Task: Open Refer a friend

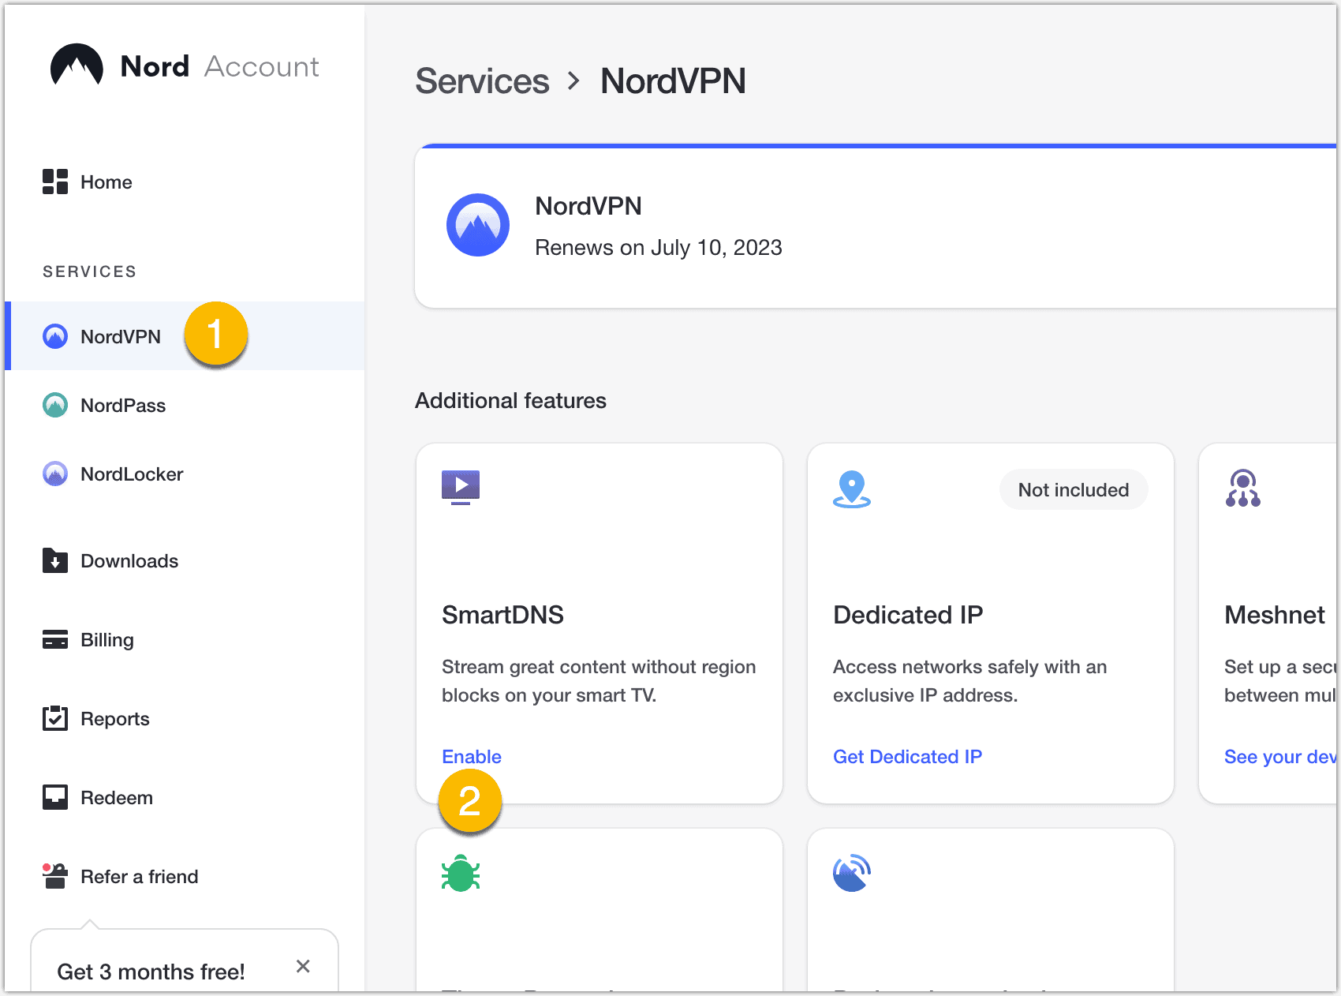Action: click(139, 877)
